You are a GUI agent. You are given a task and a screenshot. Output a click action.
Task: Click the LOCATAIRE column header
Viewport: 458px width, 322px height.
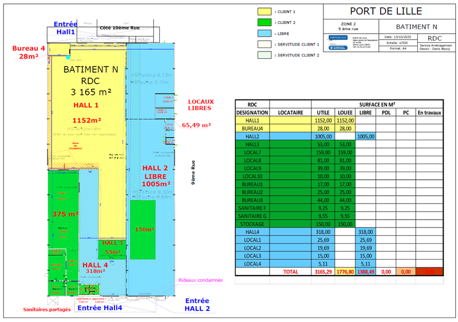click(x=290, y=113)
